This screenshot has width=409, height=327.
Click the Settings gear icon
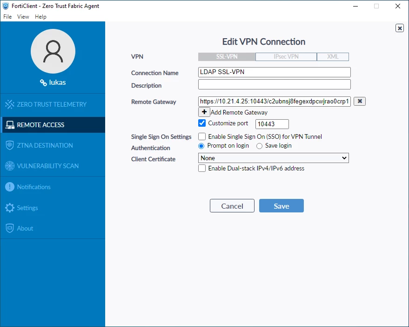10,208
